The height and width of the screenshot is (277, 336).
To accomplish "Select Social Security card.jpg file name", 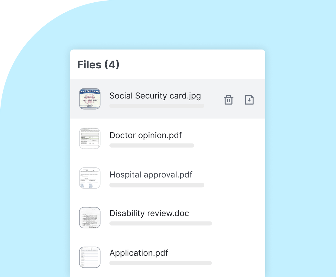I will (x=155, y=96).
